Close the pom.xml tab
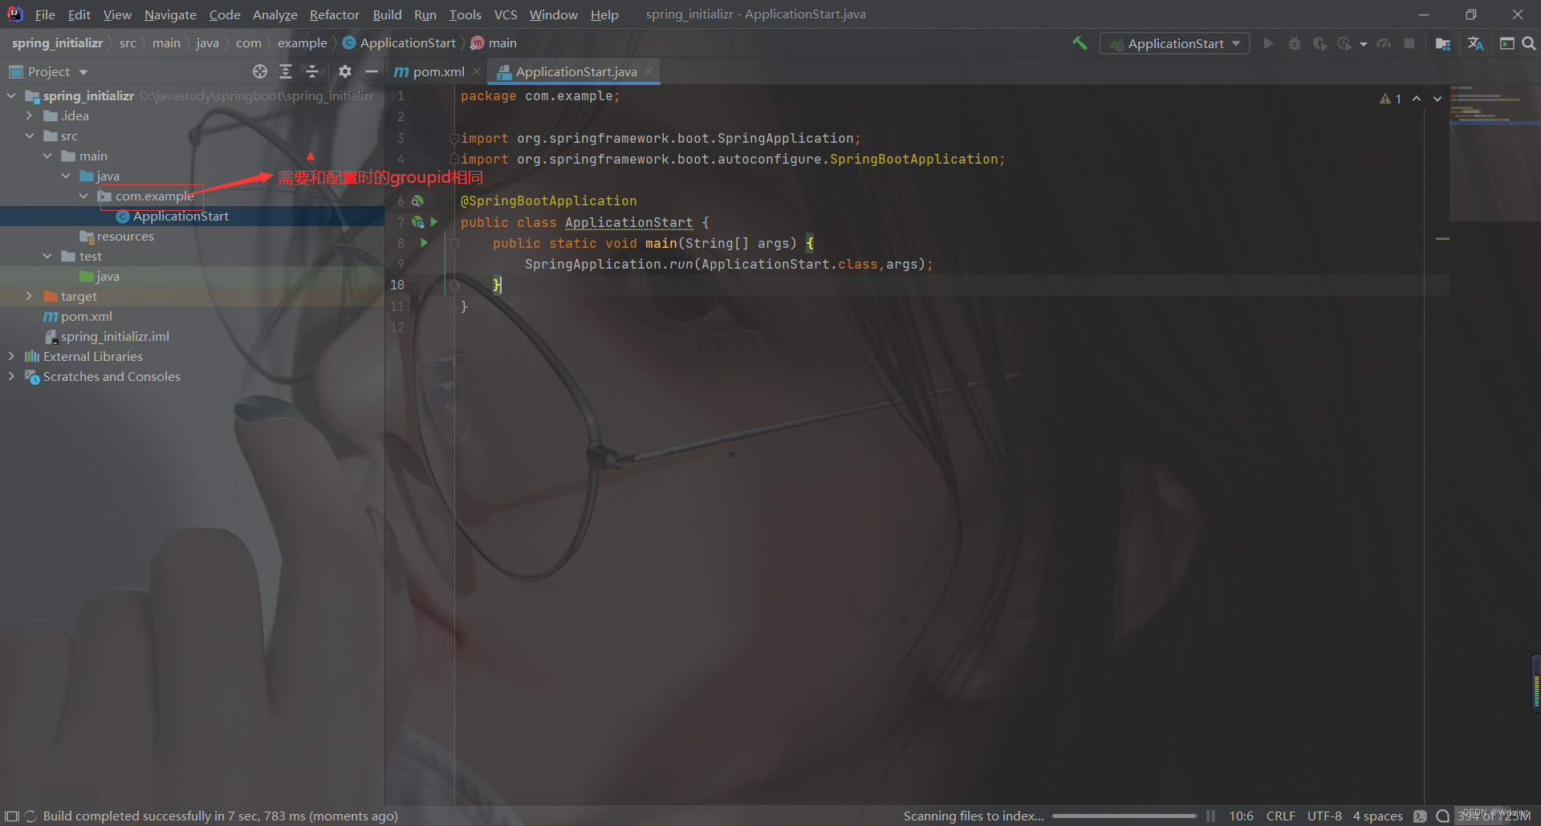Viewport: 1541px width, 826px height. point(477,71)
